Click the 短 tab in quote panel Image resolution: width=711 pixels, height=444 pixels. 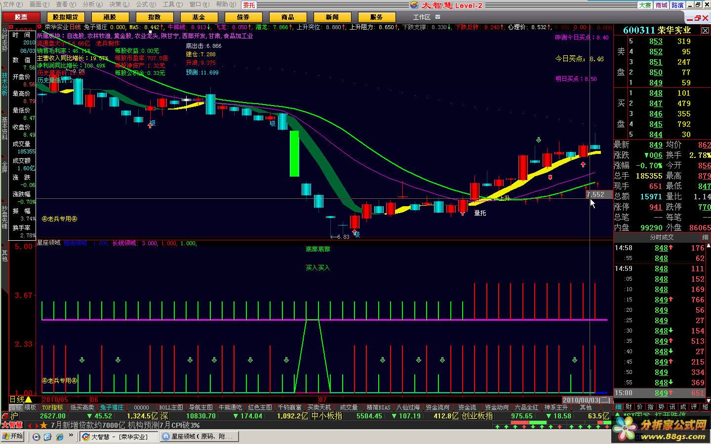pyautogui.click(x=705, y=407)
